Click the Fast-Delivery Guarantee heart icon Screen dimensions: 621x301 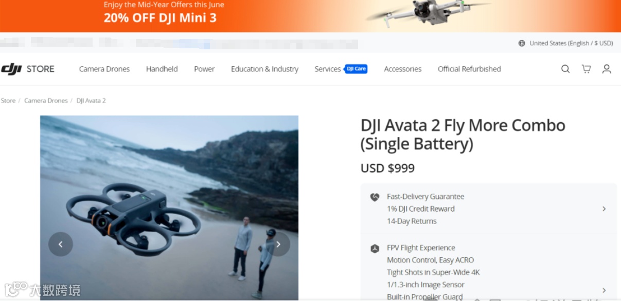375,197
